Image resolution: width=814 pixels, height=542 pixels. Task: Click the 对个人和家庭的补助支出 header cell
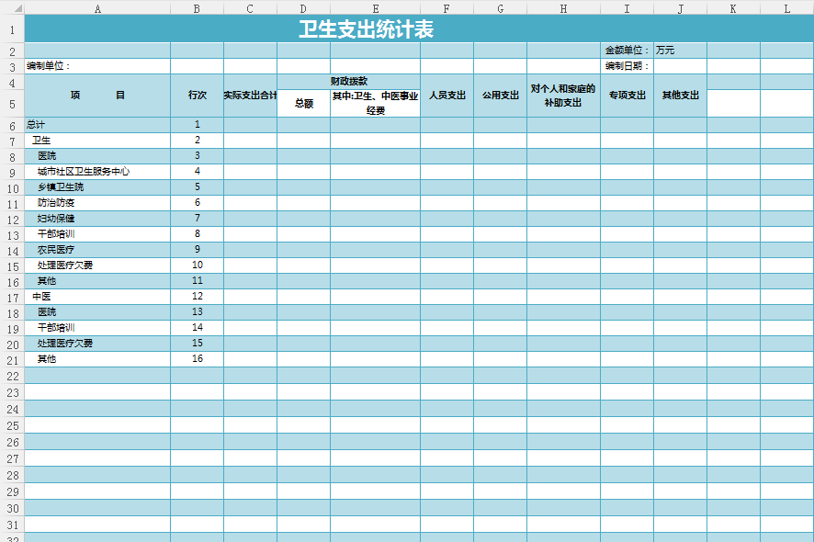coord(563,96)
